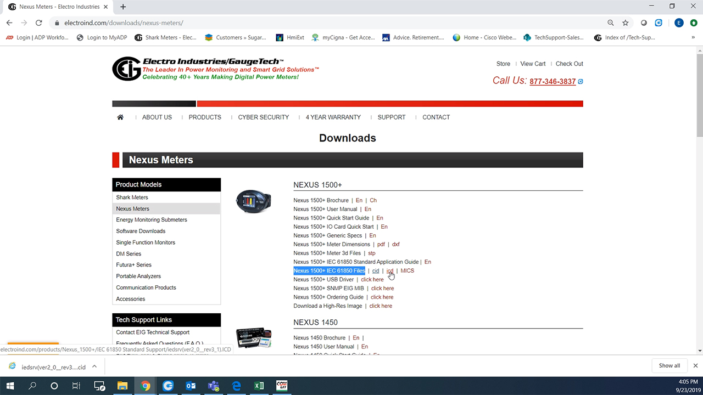Click Show all downloads button
Screen dimensions: 703x395
(669, 365)
